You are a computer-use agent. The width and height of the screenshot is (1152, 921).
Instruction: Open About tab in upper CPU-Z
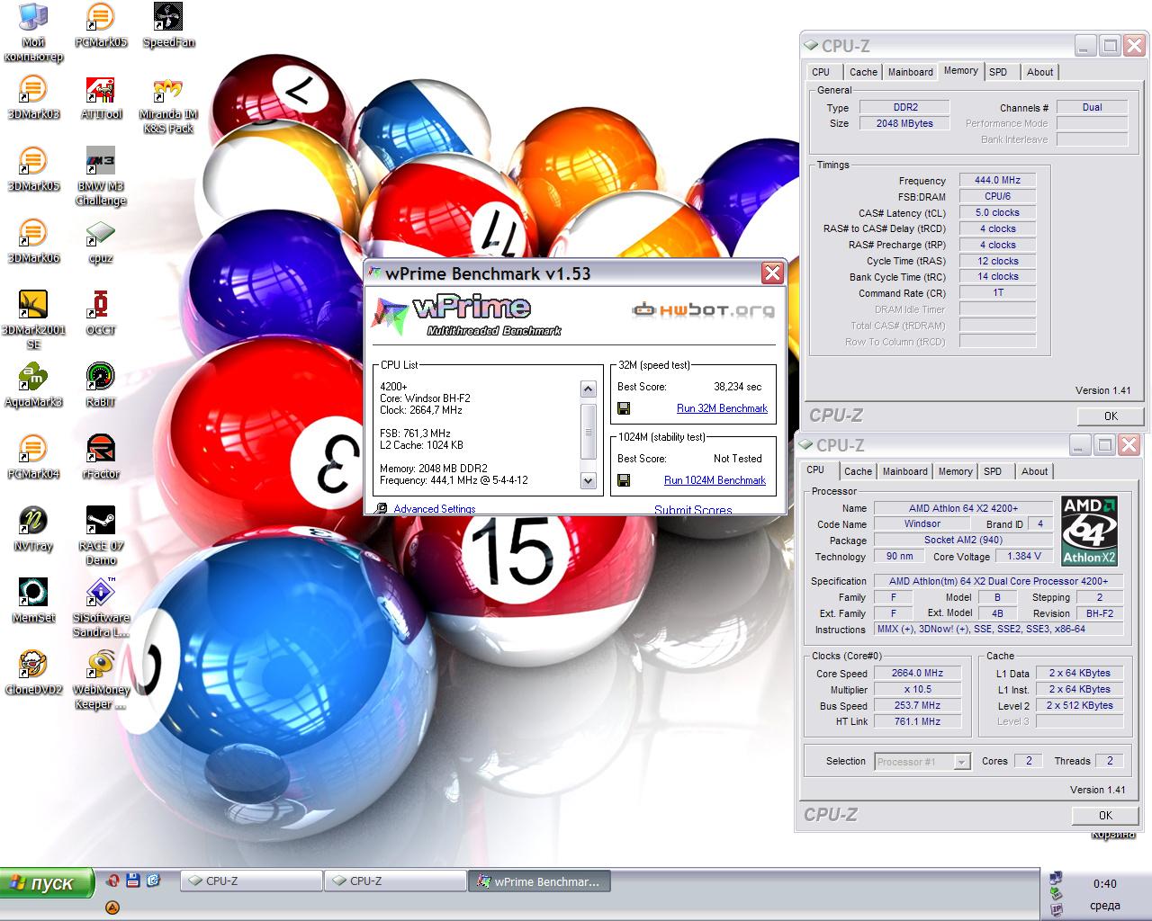1039,72
